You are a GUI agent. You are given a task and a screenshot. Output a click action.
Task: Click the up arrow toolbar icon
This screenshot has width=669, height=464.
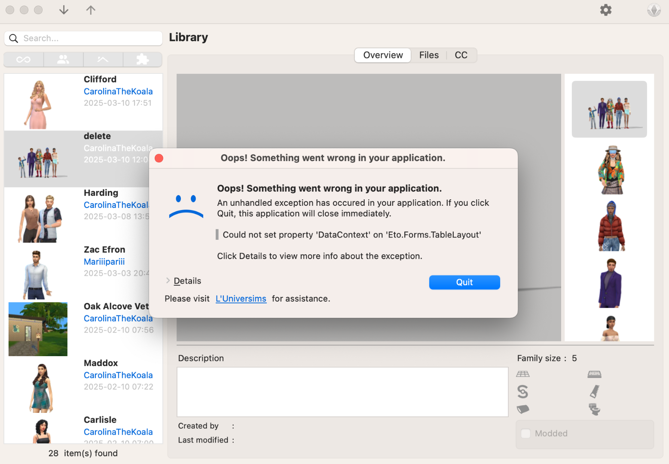click(x=91, y=10)
